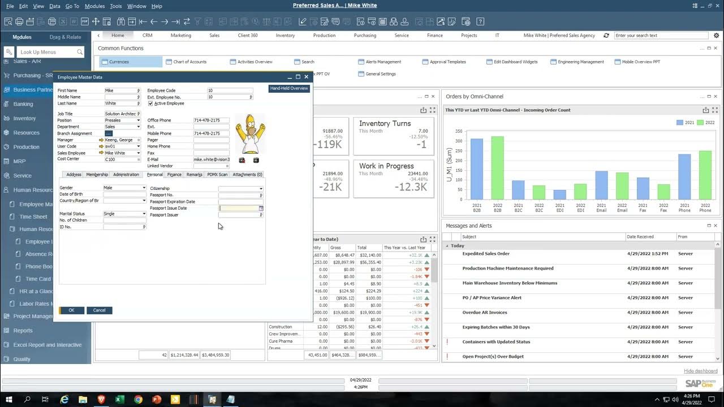The image size is (724, 407).
Task: Open the Gender dropdown
Action: click(x=144, y=188)
